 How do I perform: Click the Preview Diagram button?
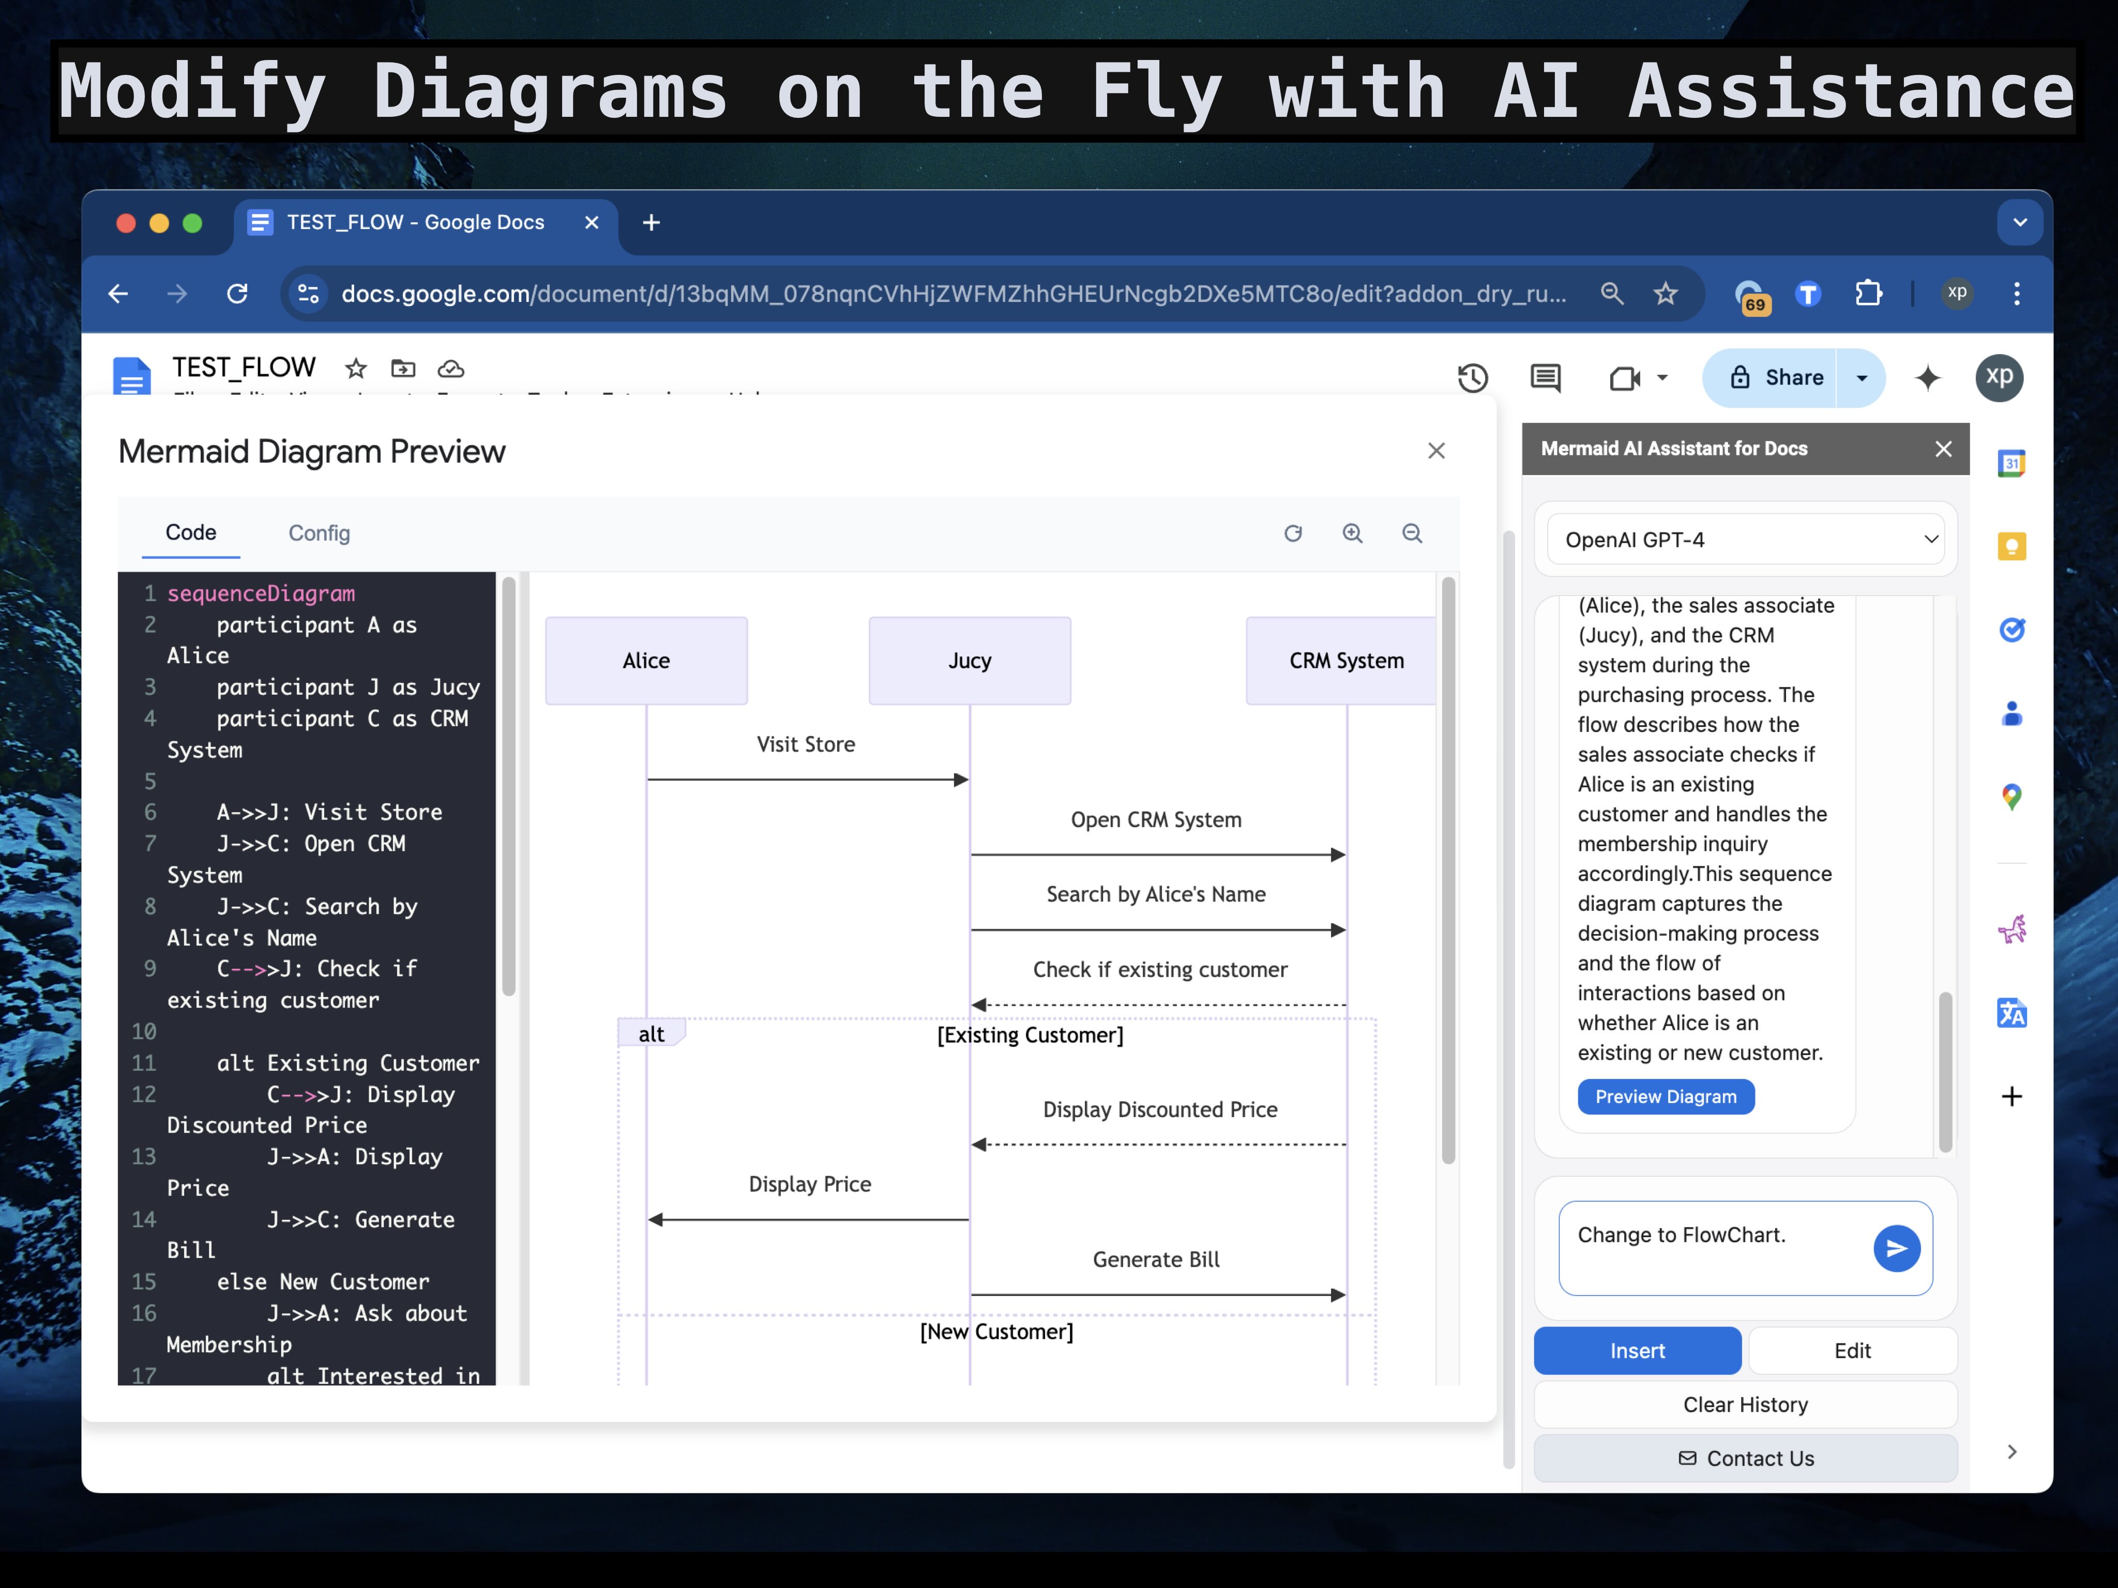(1666, 1097)
